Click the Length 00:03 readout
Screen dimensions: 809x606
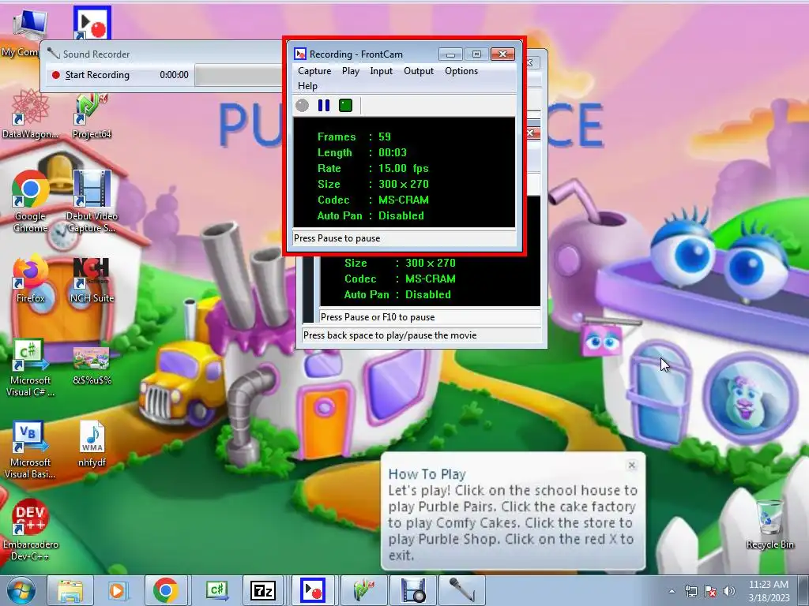click(x=392, y=152)
